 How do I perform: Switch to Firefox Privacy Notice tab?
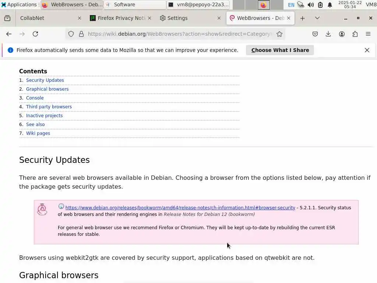pyautogui.click(x=120, y=18)
